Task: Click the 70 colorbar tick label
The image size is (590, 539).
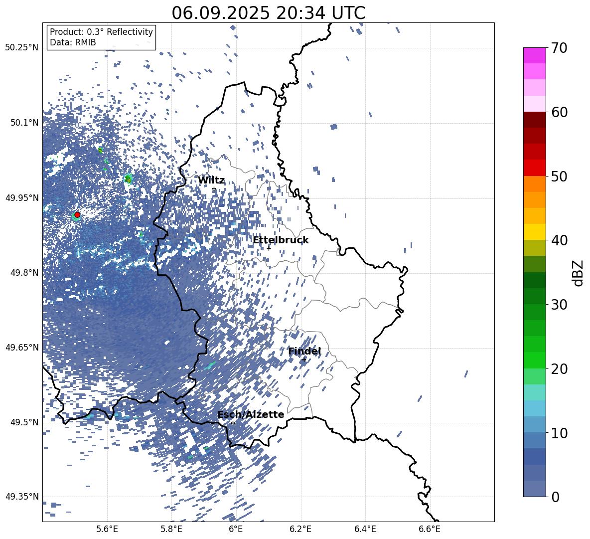Action: point(559,48)
